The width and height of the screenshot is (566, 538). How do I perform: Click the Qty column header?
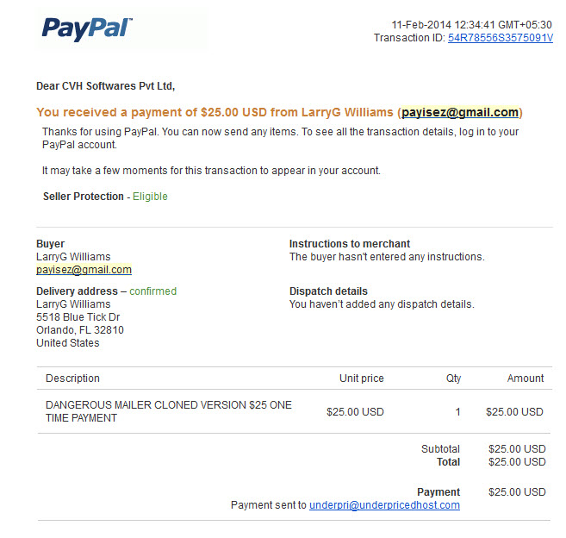coord(453,378)
